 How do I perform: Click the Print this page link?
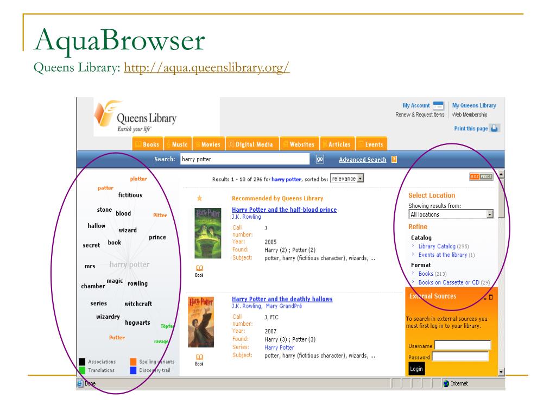[471, 129]
